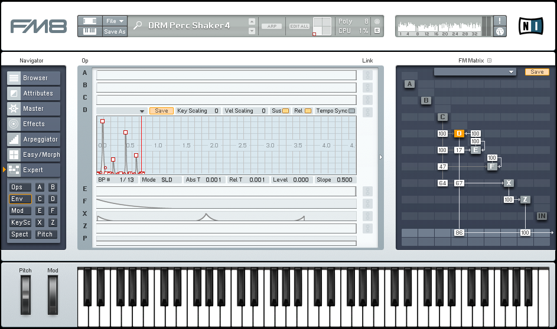This screenshot has height=329, width=557.
Task: Select the Env expert view
Action: point(20,199)
